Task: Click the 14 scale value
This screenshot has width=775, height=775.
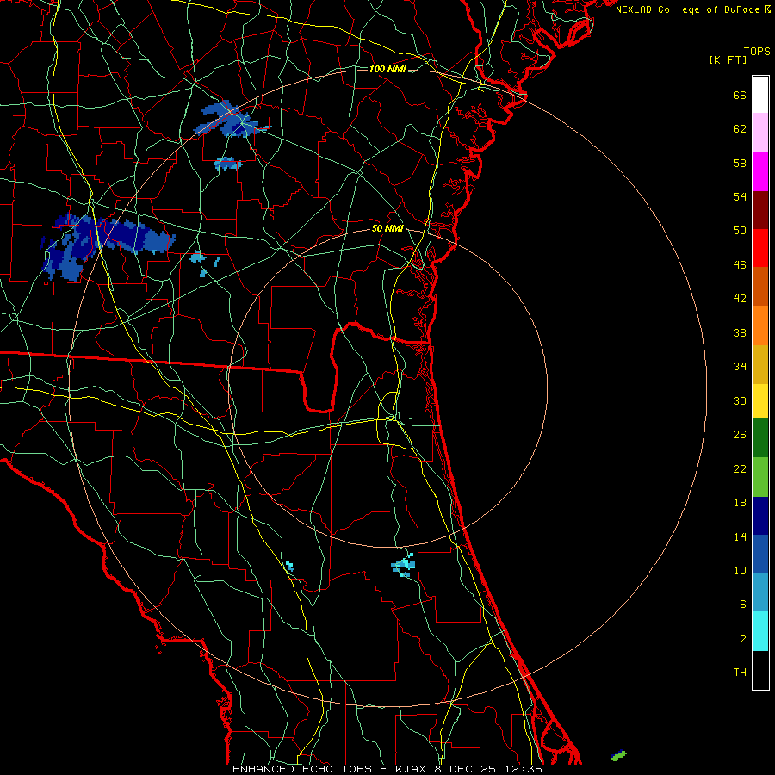Action: 740,536
